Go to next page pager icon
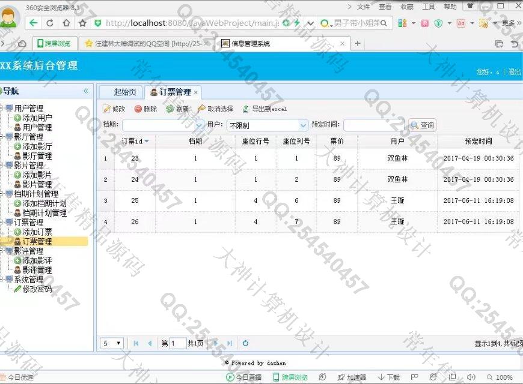This screenshot has width=523, height=384. click(x=216, y=343)
